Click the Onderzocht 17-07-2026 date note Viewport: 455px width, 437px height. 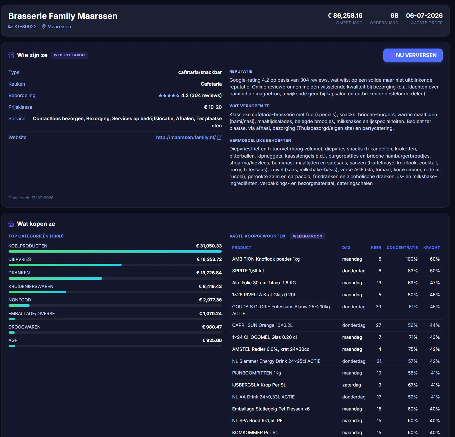tap(31, 198)
